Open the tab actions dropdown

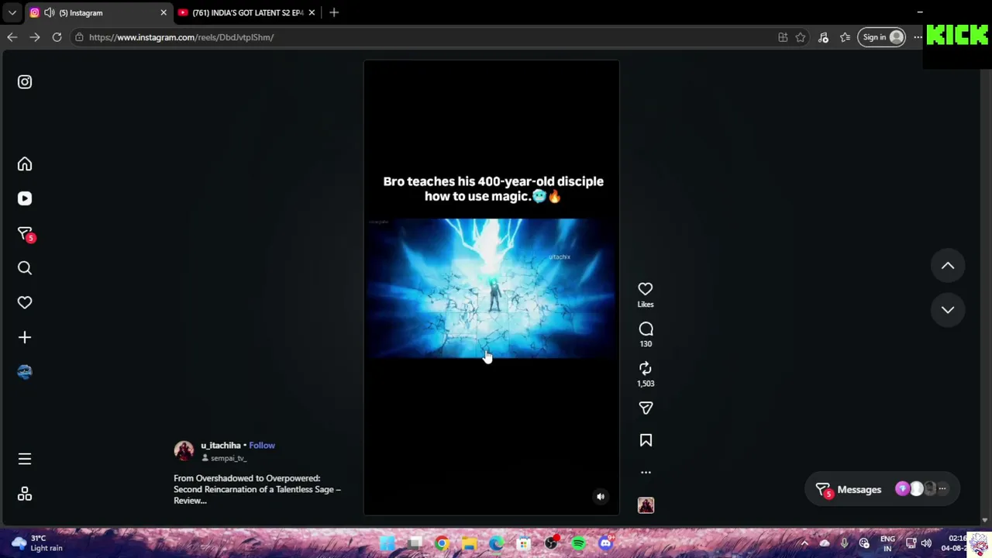[x=12, y=12]
